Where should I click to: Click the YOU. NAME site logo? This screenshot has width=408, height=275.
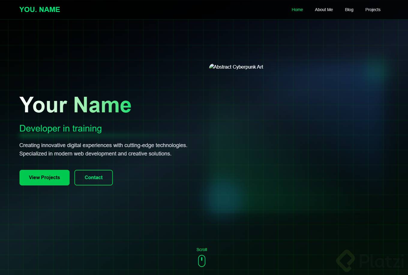(40, 10)
